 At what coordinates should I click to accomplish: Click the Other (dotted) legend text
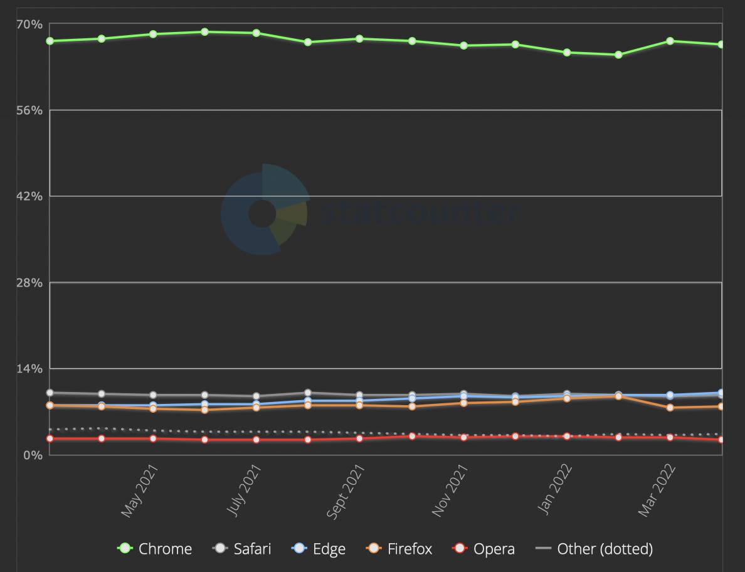(605, 549)
